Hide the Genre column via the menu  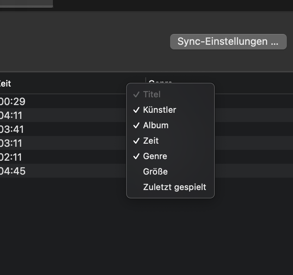pos(155,156)
